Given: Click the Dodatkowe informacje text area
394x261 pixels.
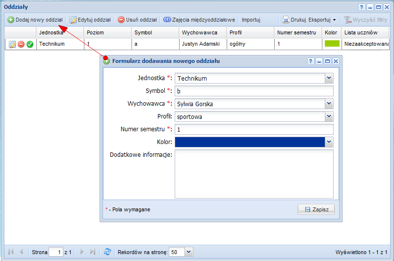Looking at the screenshot, I should [x=254, y=174].
